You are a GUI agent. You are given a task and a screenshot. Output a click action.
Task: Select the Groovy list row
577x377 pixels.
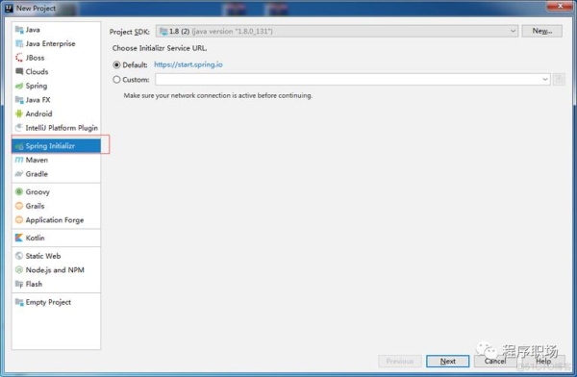pos(56,191)
